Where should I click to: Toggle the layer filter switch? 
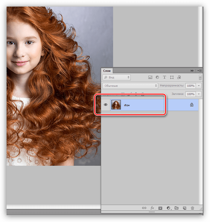(x=200, y=77)
